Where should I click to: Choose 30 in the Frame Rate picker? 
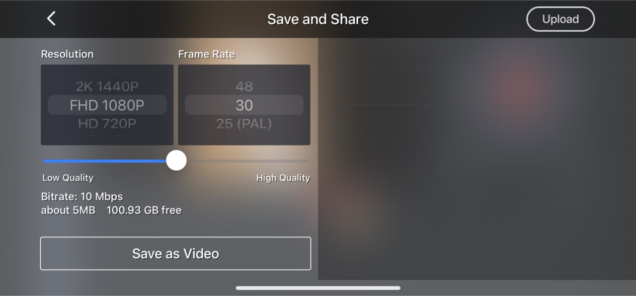pyautogui.click(x=244, y=105)
